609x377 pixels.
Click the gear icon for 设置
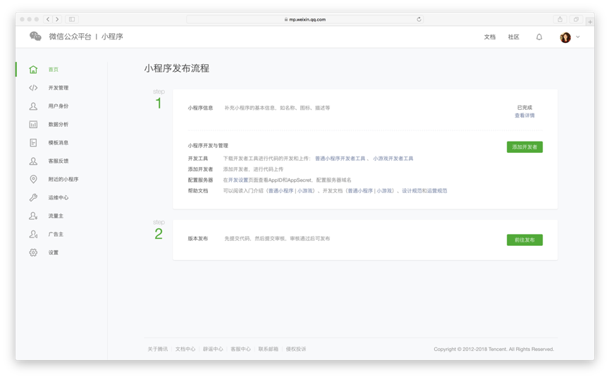click(33, 252)
